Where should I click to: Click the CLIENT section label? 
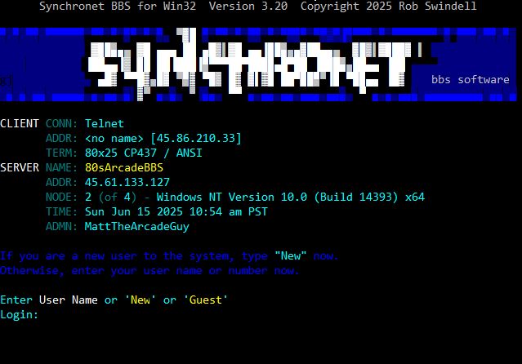pos(20,123)
